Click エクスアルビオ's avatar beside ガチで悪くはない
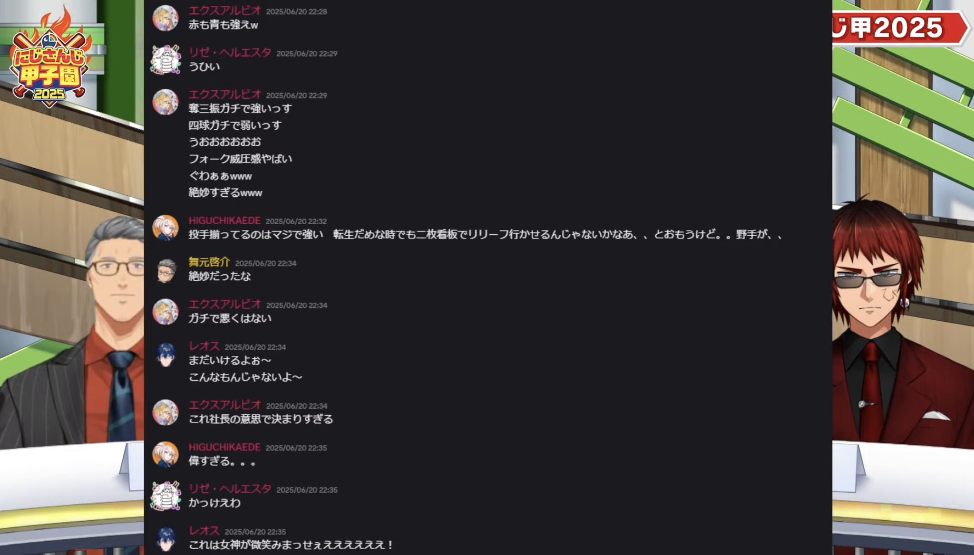 click(165, 312)
